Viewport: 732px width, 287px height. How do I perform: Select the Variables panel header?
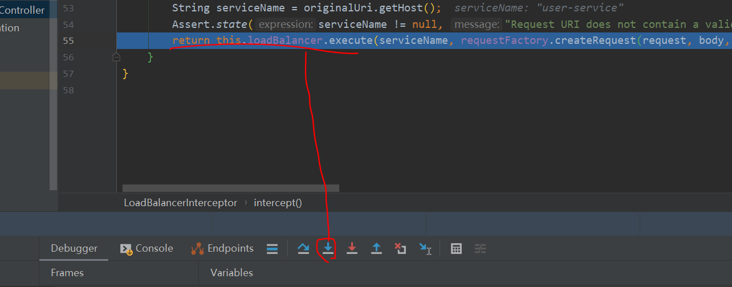(x=231, y=273)
